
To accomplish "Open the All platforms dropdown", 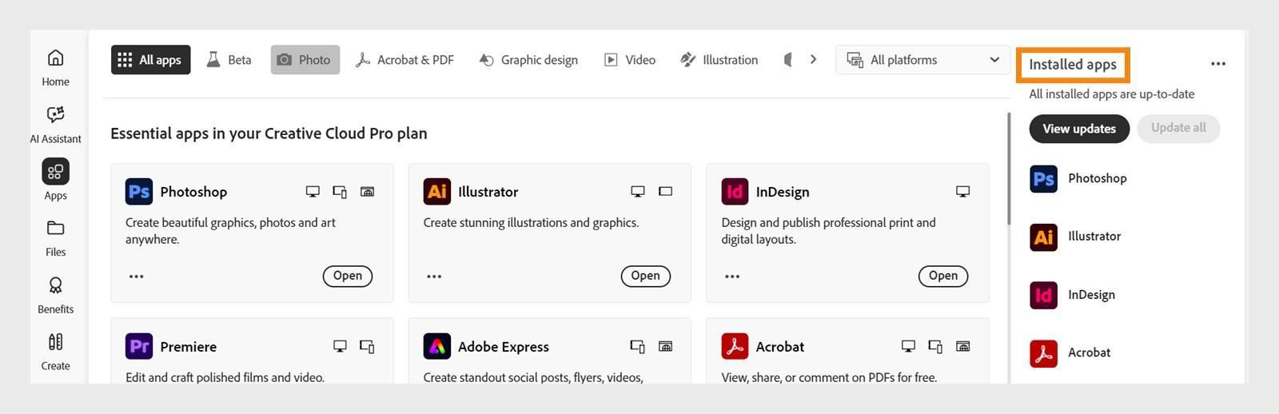I will point(922,60).
